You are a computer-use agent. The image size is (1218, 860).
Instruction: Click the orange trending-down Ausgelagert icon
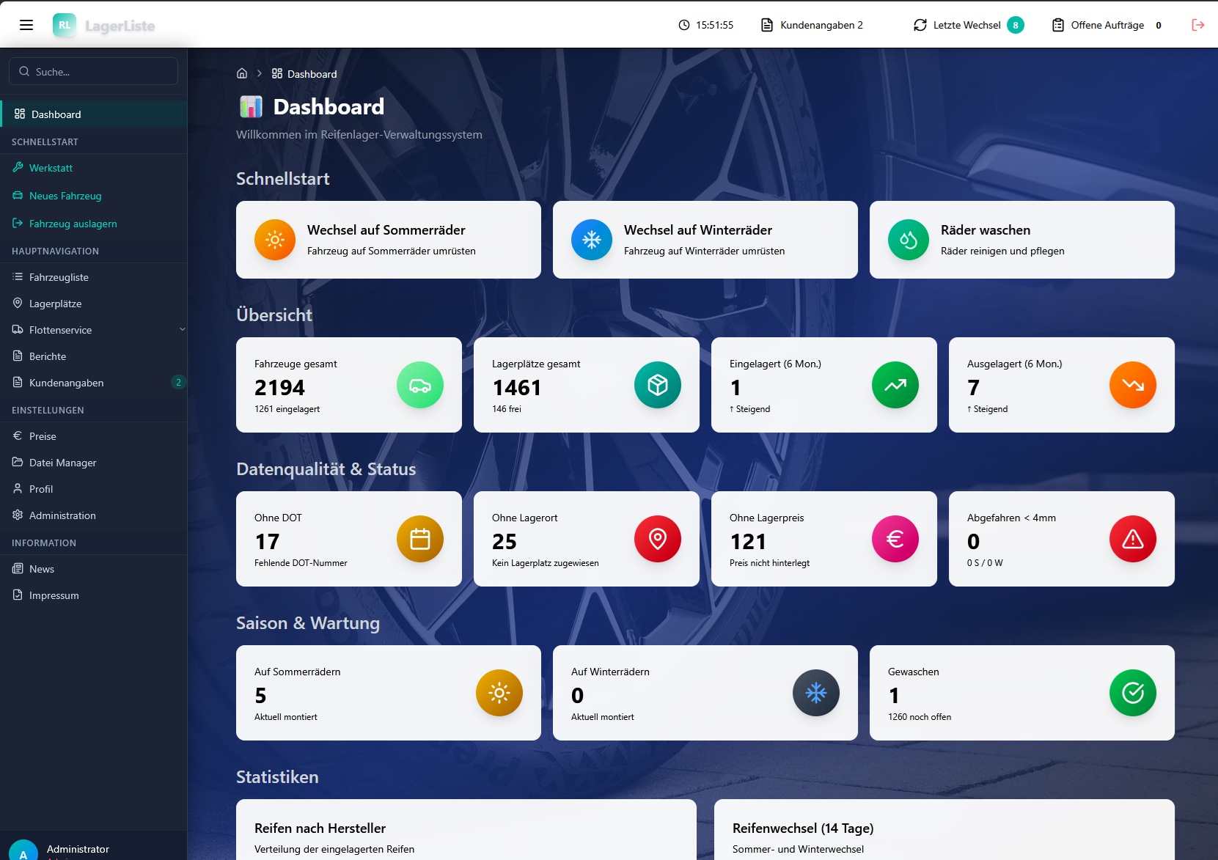point(1133,385)
